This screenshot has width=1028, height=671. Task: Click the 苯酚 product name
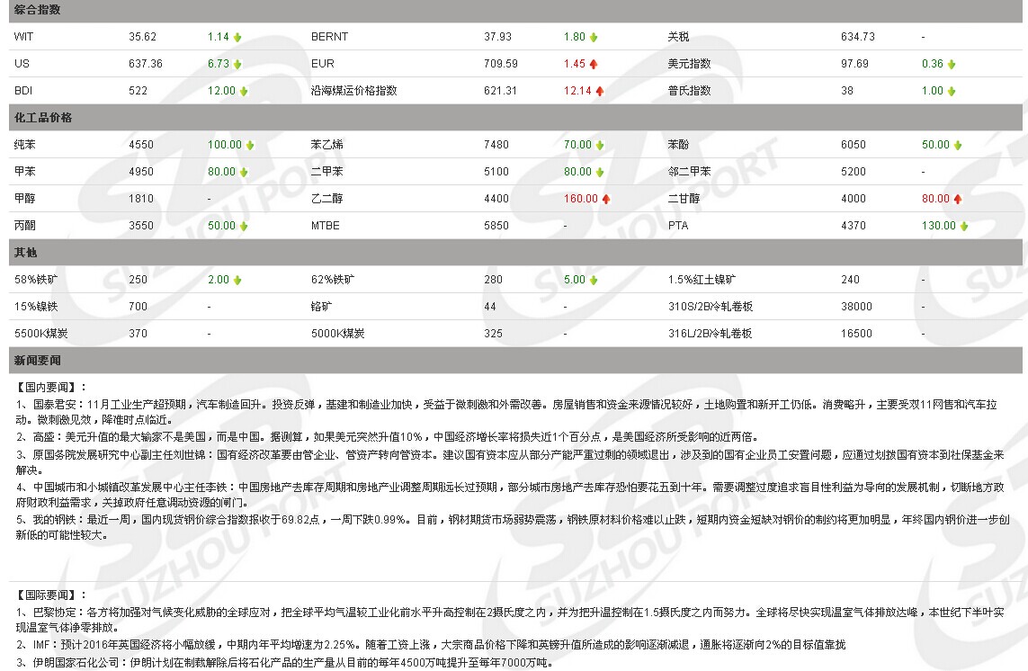pyautogui.click(x=678, y=144)
